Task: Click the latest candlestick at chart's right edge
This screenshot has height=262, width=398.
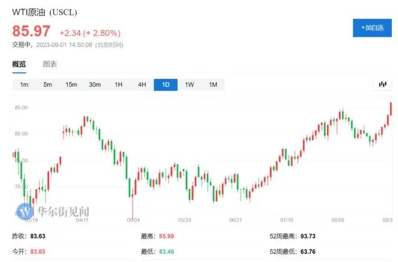Action: [x=391, y=108]
